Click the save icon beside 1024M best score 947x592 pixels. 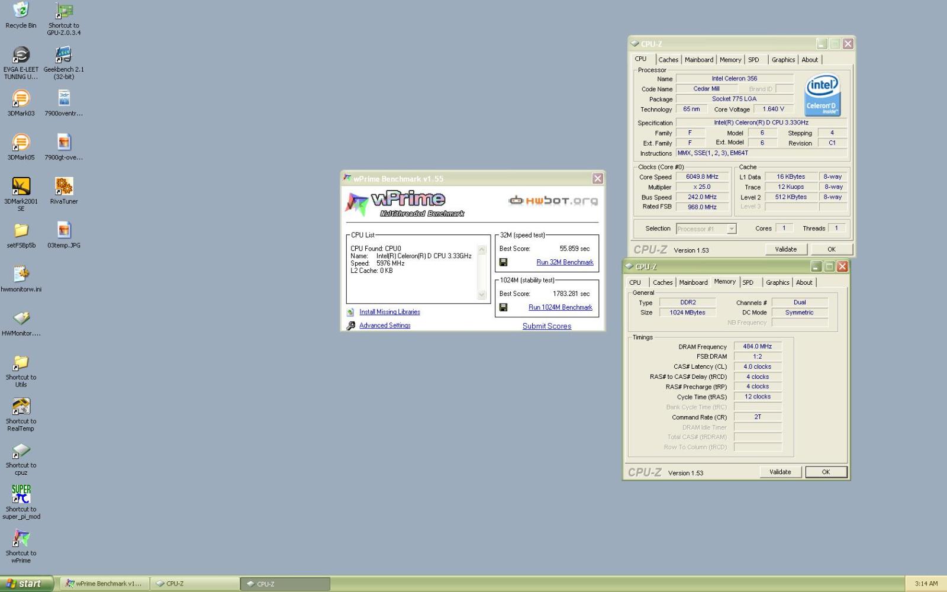tap(503, 307)
